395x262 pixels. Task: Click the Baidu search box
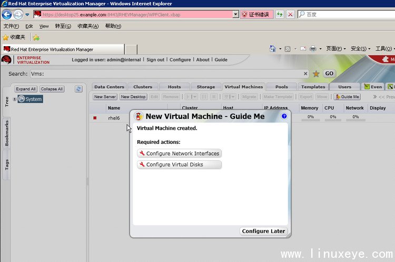click(347, 14)
